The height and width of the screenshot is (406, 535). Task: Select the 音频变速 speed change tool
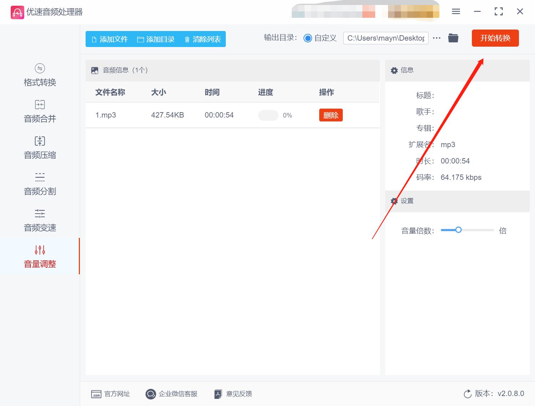point(39,220)
